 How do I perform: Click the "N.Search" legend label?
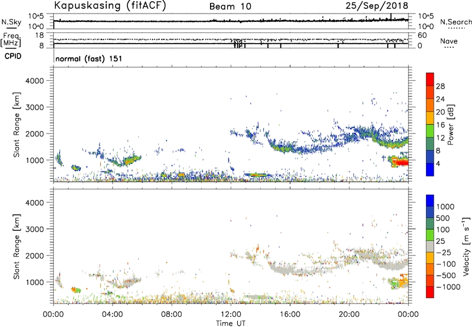[x=455, y=22]
